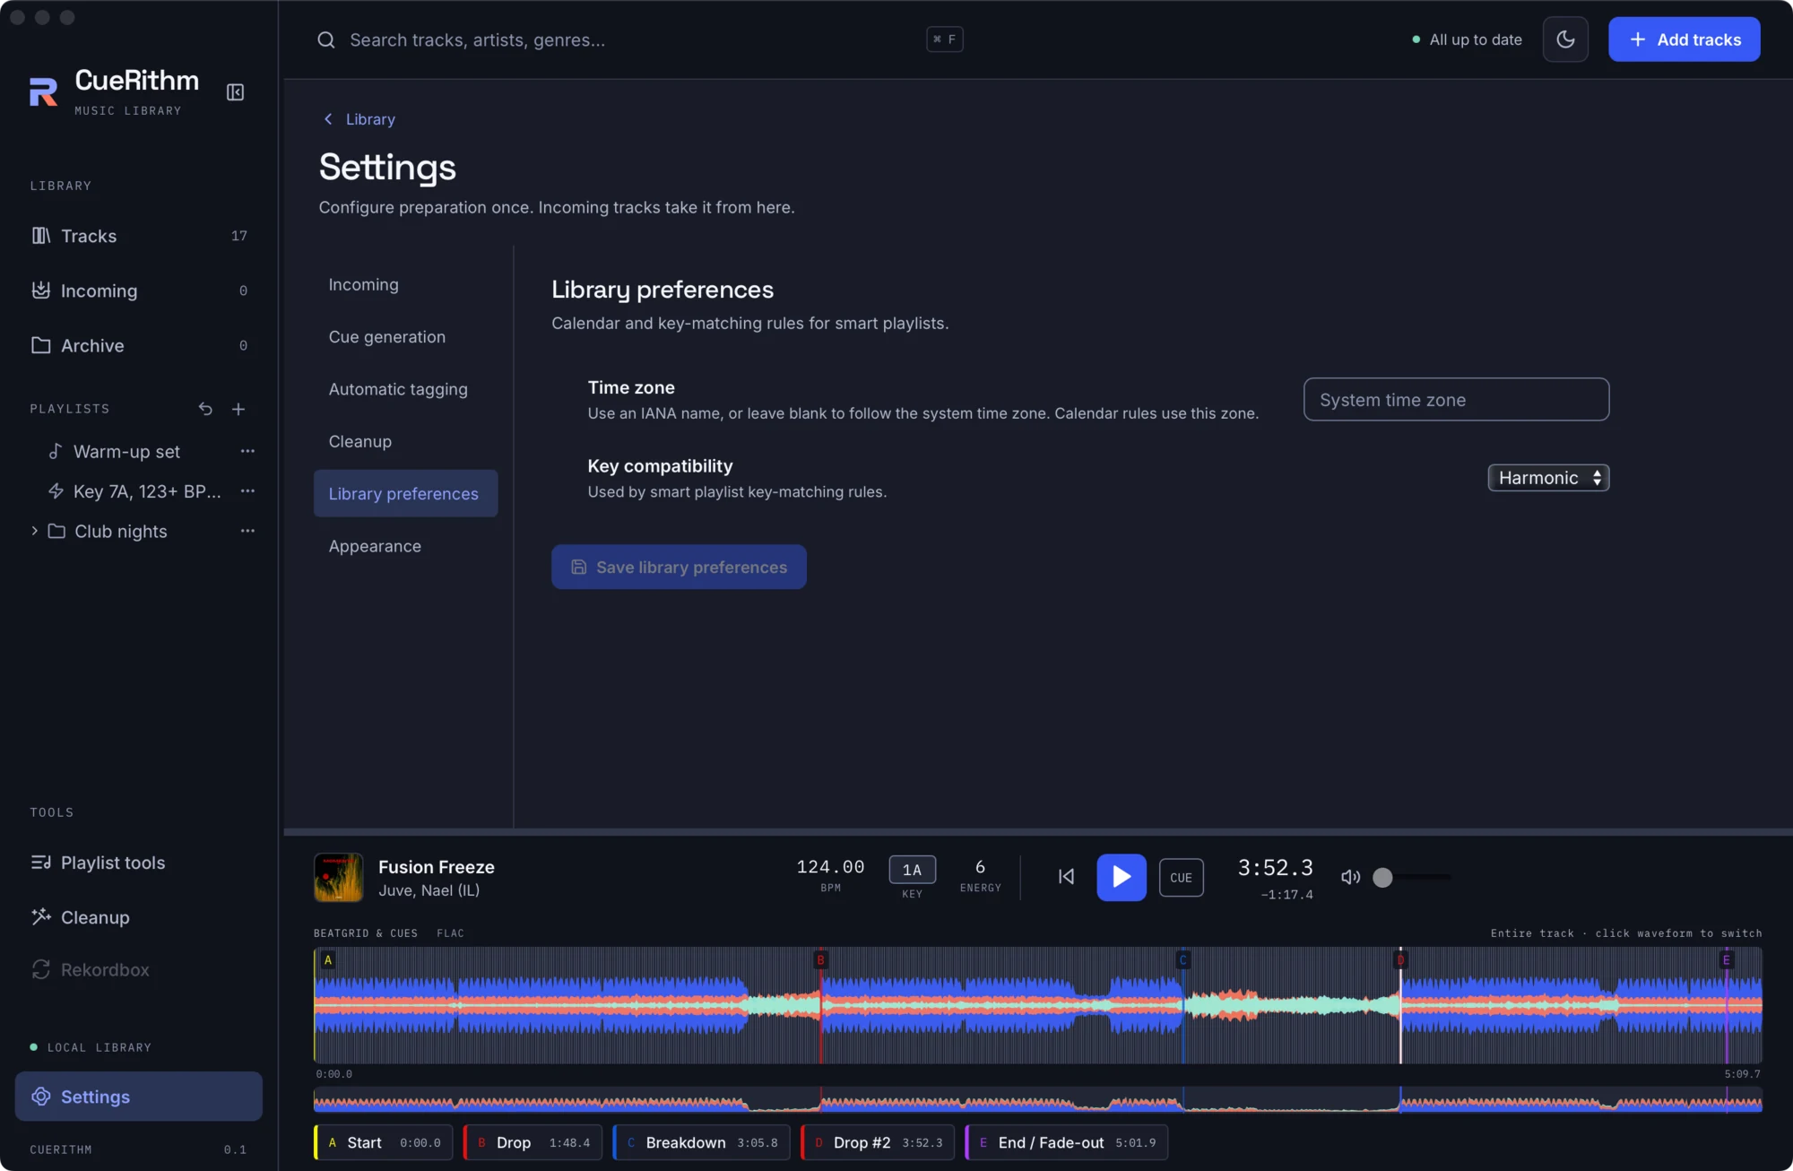Jump to cue C Breakdown
Viewport: 1793px width, 1171px height.
click(702, 1142)
